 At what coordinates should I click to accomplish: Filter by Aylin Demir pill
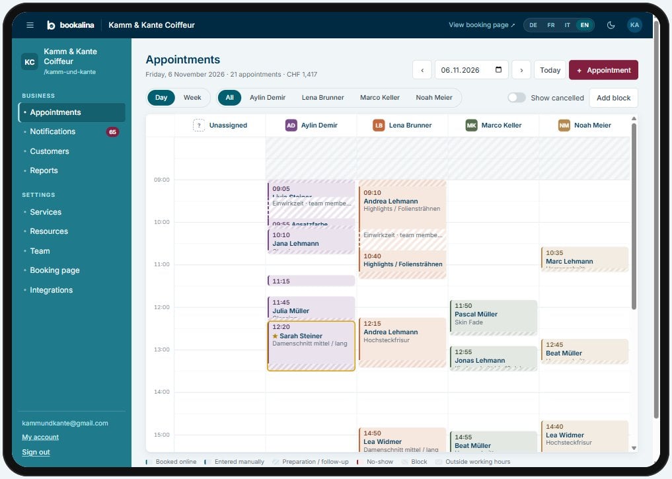(268, 98)
